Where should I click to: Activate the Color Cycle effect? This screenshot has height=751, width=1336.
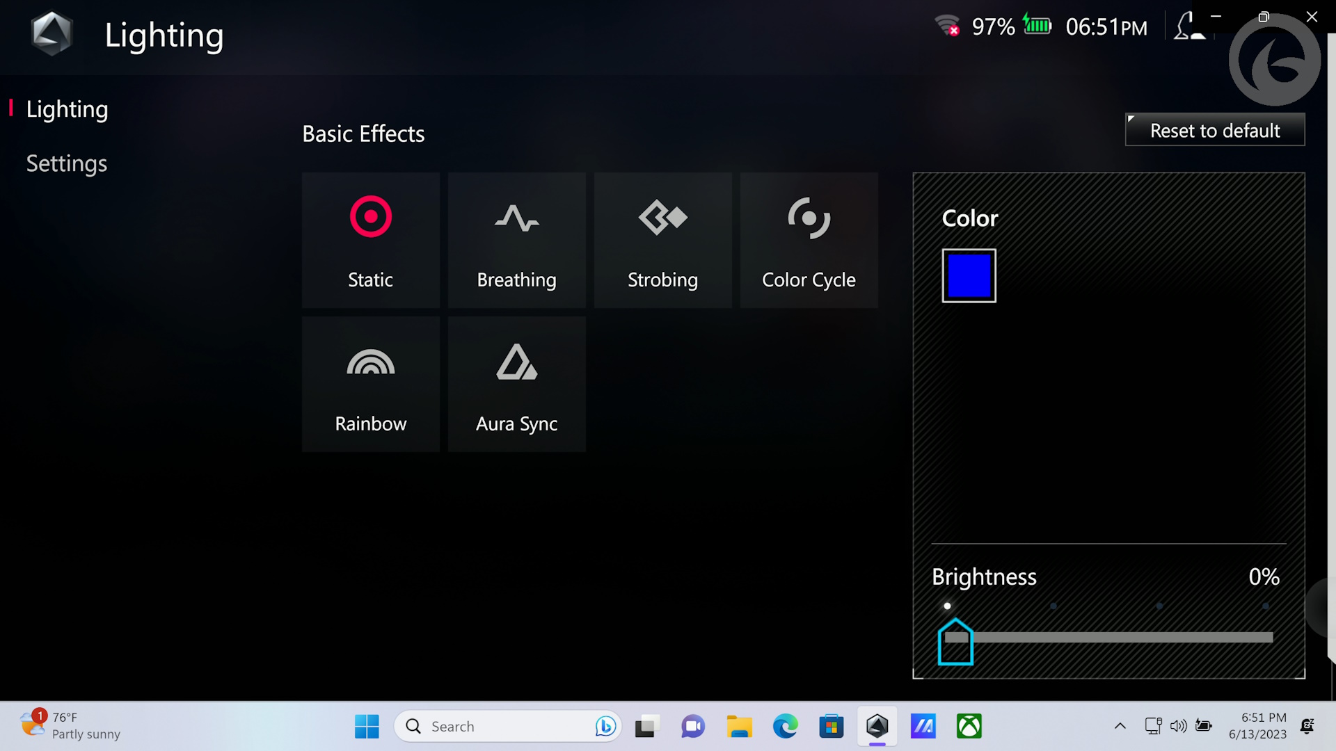[809, 240]
